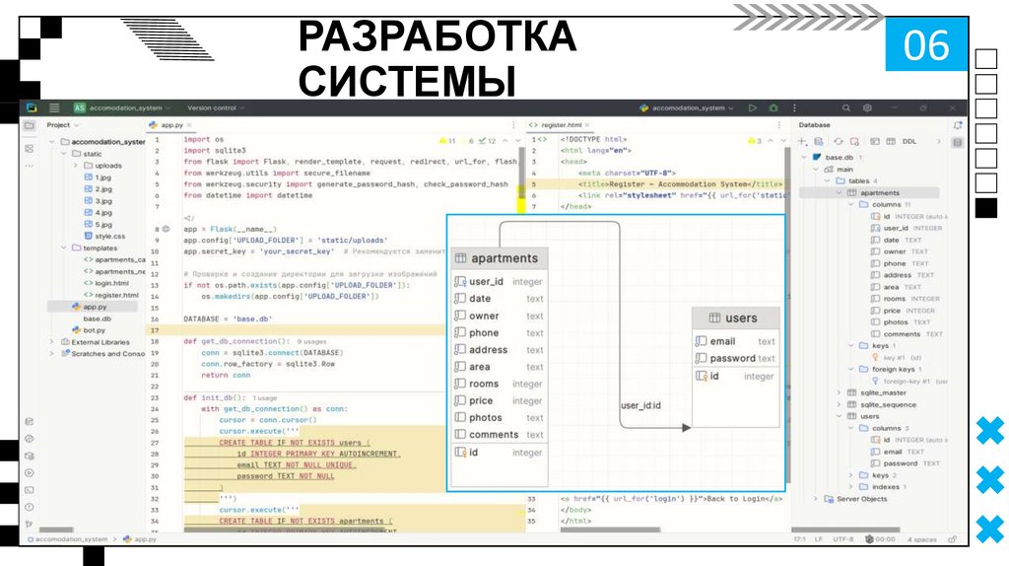Screen dimensions: 1009x566
Task: Select base.db file in the project tree
Action: coord(97,318)
